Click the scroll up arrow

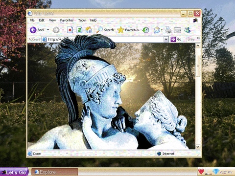click(198, 46)
